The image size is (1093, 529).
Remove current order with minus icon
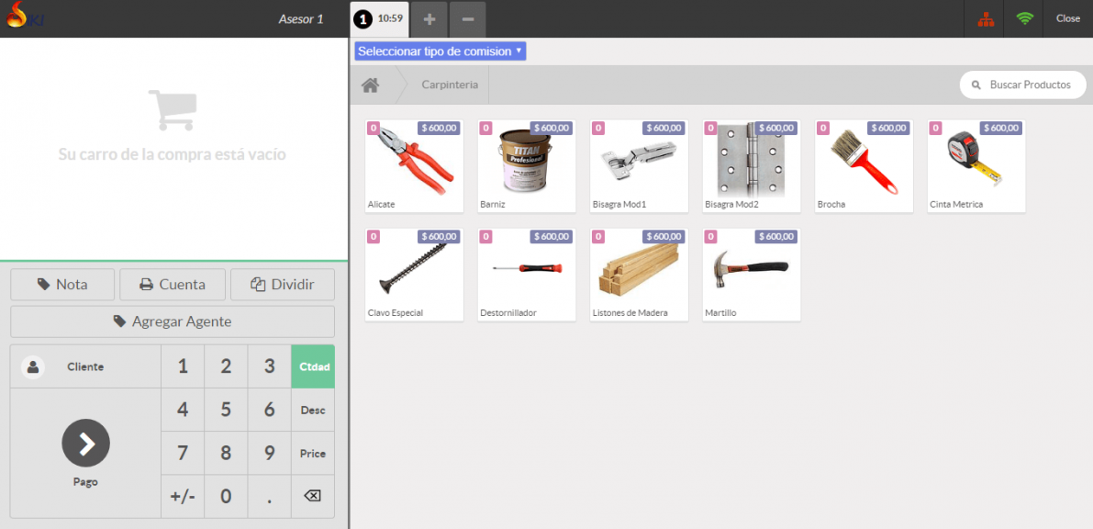[468, 19]
